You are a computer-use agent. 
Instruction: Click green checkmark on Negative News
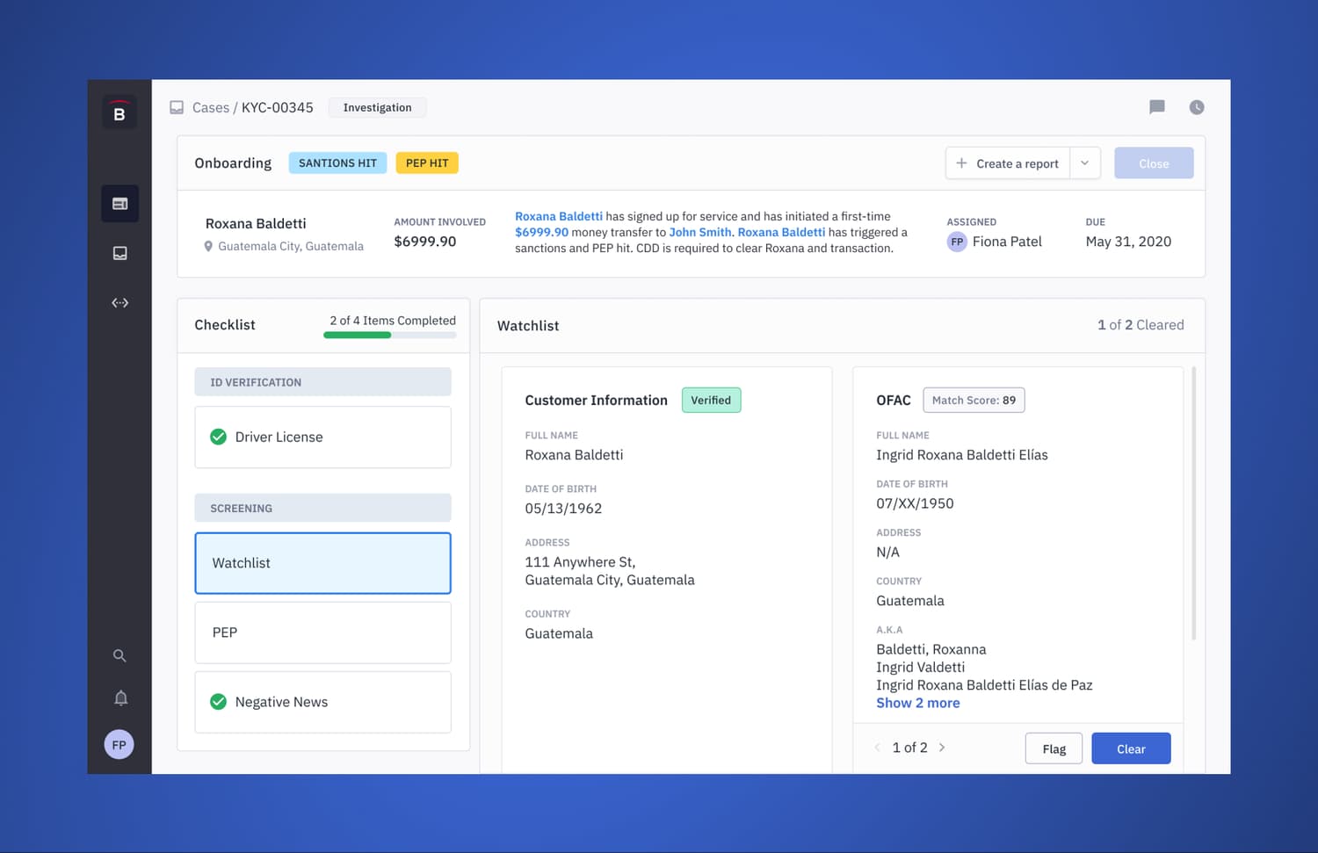tap(218, 702)
